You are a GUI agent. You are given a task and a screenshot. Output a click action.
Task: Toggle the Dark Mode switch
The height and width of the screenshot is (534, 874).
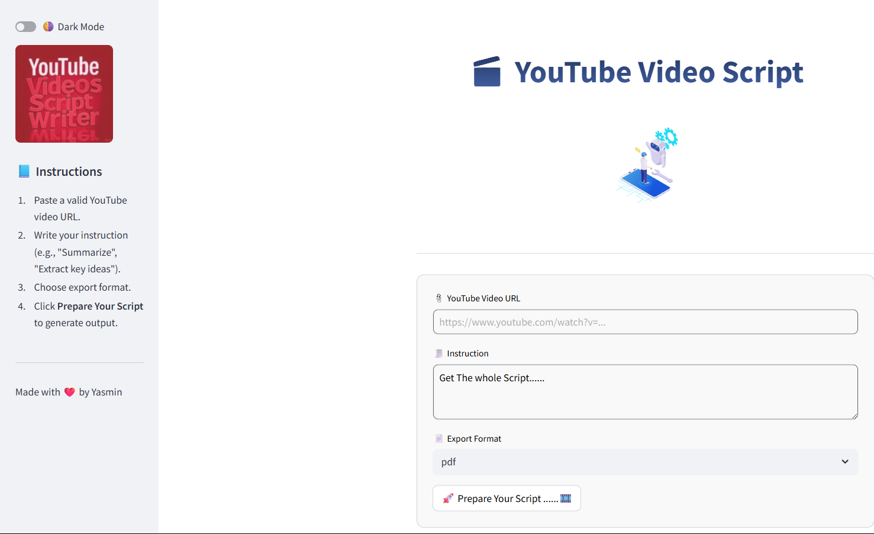pyautogui.click(x=25, y=27)
